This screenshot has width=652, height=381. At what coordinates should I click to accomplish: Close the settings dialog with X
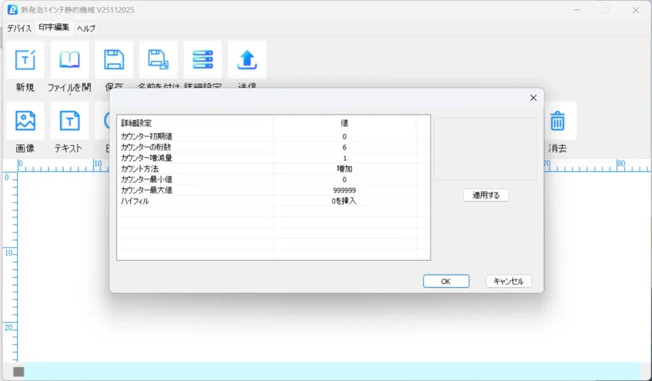(533, 97)
